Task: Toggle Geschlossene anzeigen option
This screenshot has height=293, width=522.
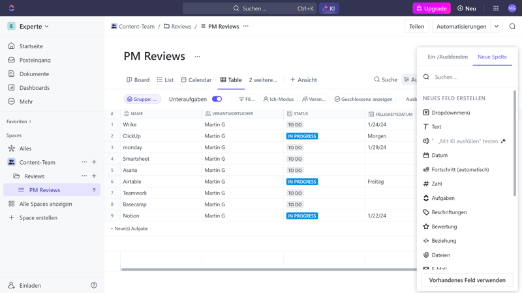Action: pyautogui.click(x=363, y=99)
